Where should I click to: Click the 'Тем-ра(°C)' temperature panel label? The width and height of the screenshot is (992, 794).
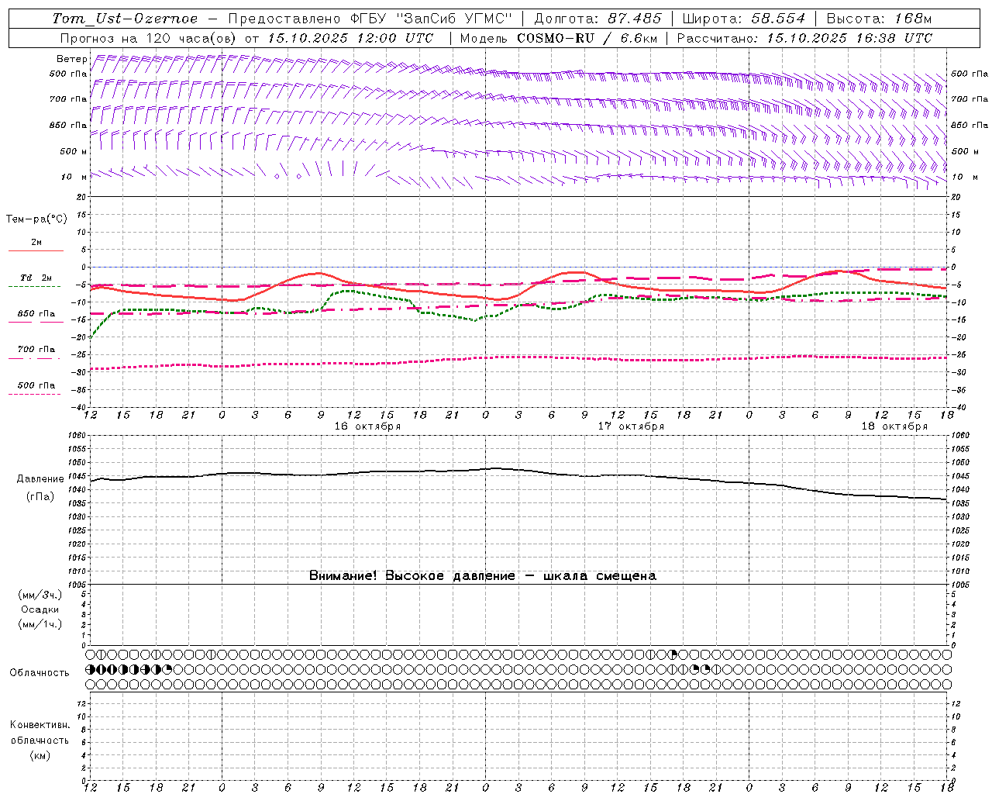[36, 219]
